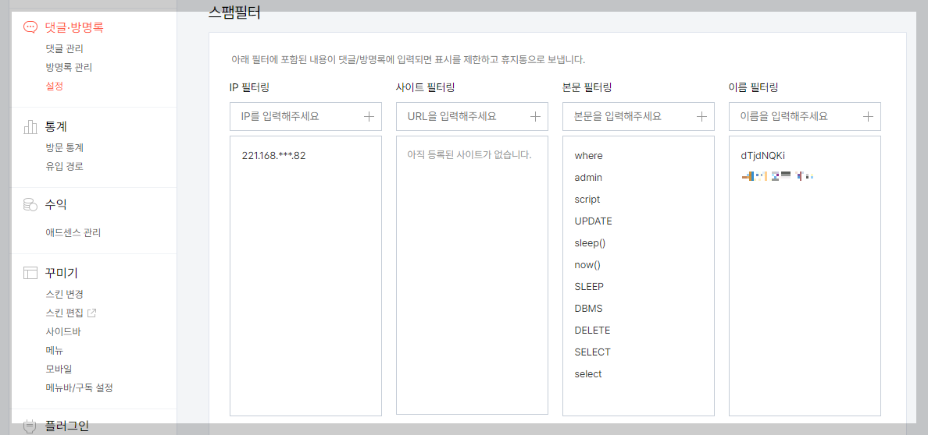Click the coins icon beside 수익
The width and height of the screenshot is (928, 435).
tap(30, 205)
